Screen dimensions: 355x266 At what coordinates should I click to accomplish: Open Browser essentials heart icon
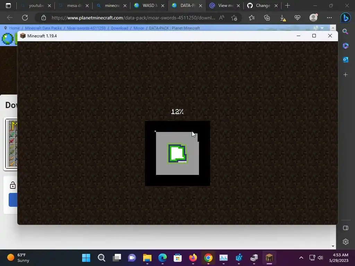297,18
